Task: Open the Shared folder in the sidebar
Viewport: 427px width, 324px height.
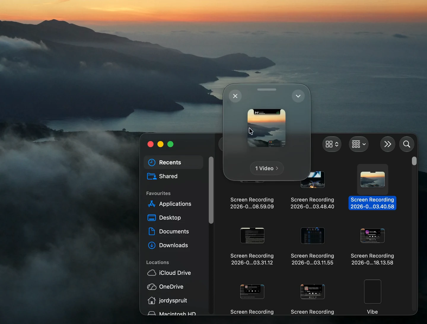Action: point(173,176)
